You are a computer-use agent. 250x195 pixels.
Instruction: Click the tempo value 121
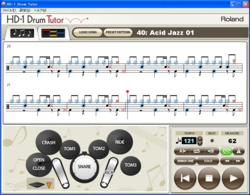189,141
